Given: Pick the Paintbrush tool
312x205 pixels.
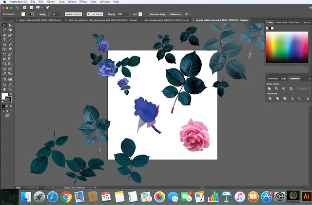Looking at the screenshot, I should coord(10,44).
